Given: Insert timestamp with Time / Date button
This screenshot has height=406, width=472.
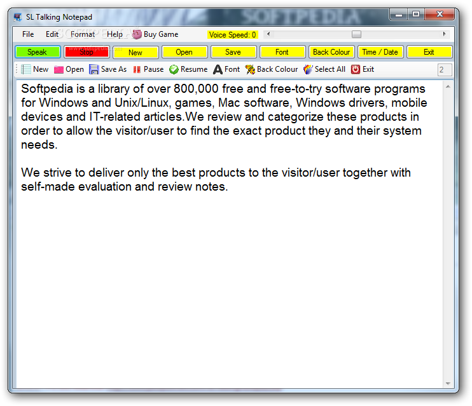Looking at the screenshot, I should [380, 52].
